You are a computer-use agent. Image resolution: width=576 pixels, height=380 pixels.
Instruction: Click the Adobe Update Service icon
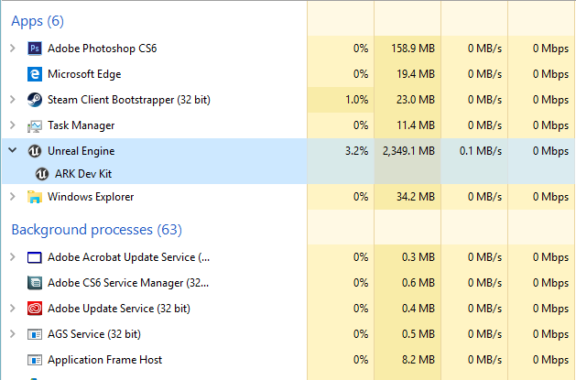tap(35, 309)
